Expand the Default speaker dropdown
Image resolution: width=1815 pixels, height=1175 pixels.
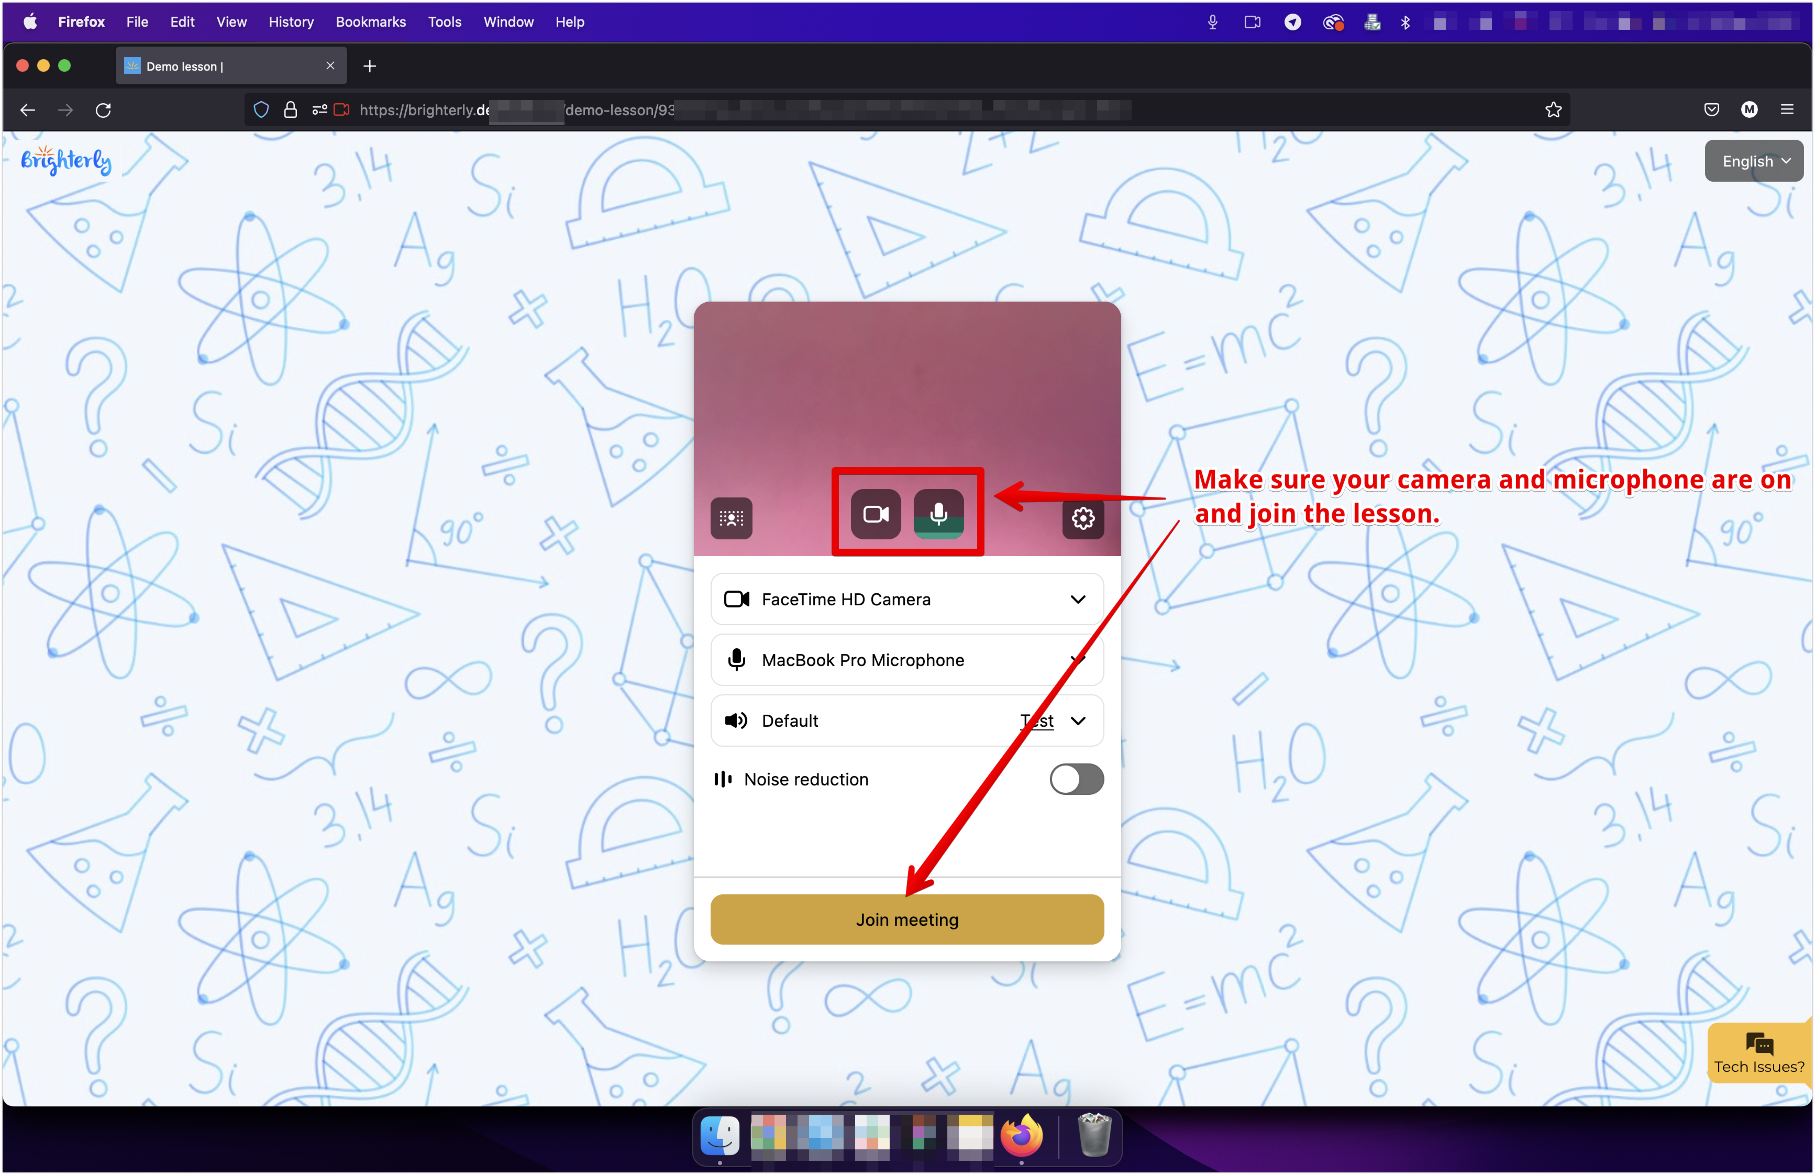point(907,720)
